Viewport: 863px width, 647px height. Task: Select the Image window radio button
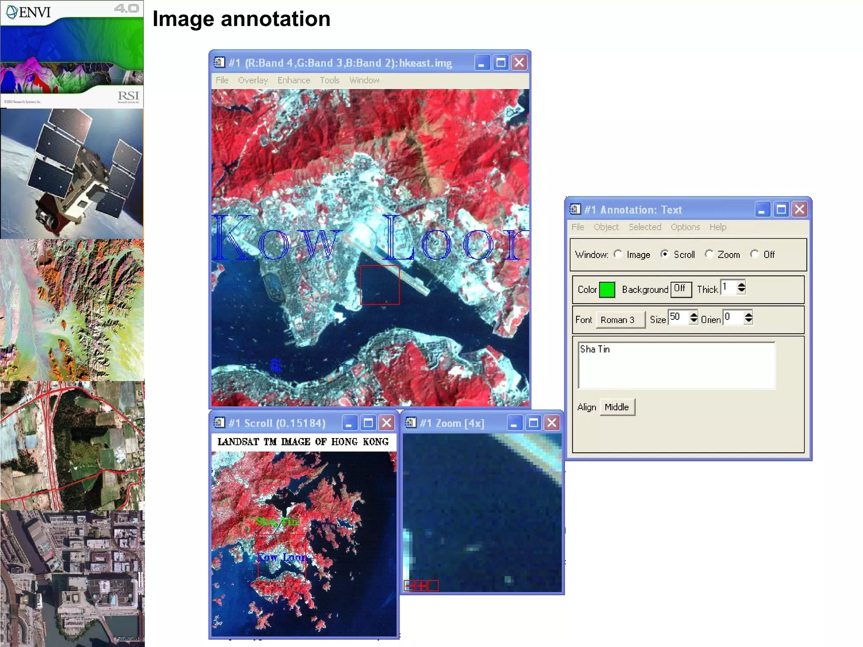coord(618,254)
